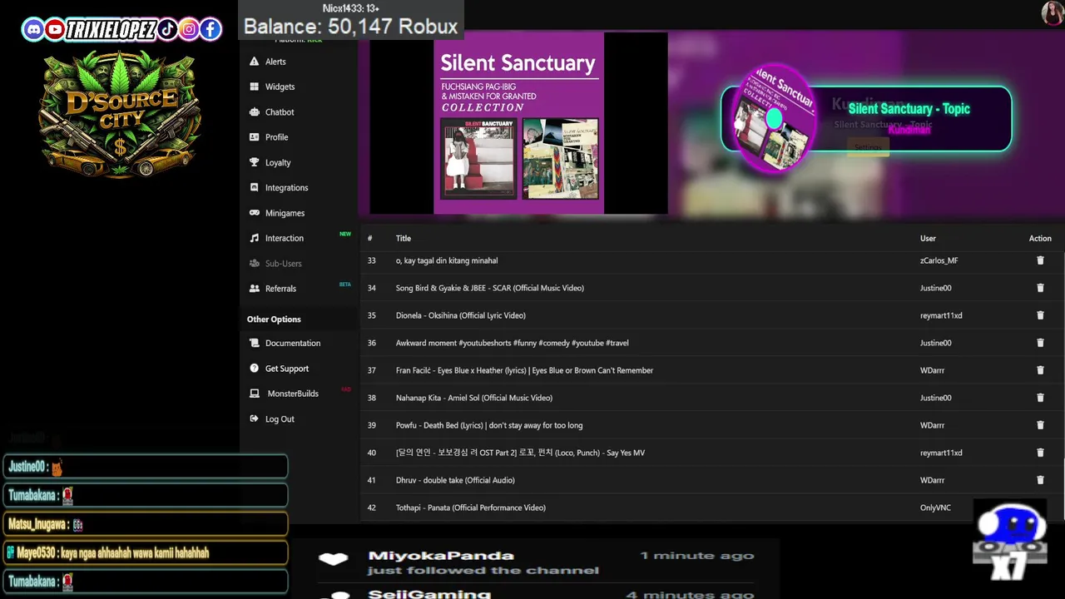
Task: Open the Loyalty section
Action: tap(278, 162)
